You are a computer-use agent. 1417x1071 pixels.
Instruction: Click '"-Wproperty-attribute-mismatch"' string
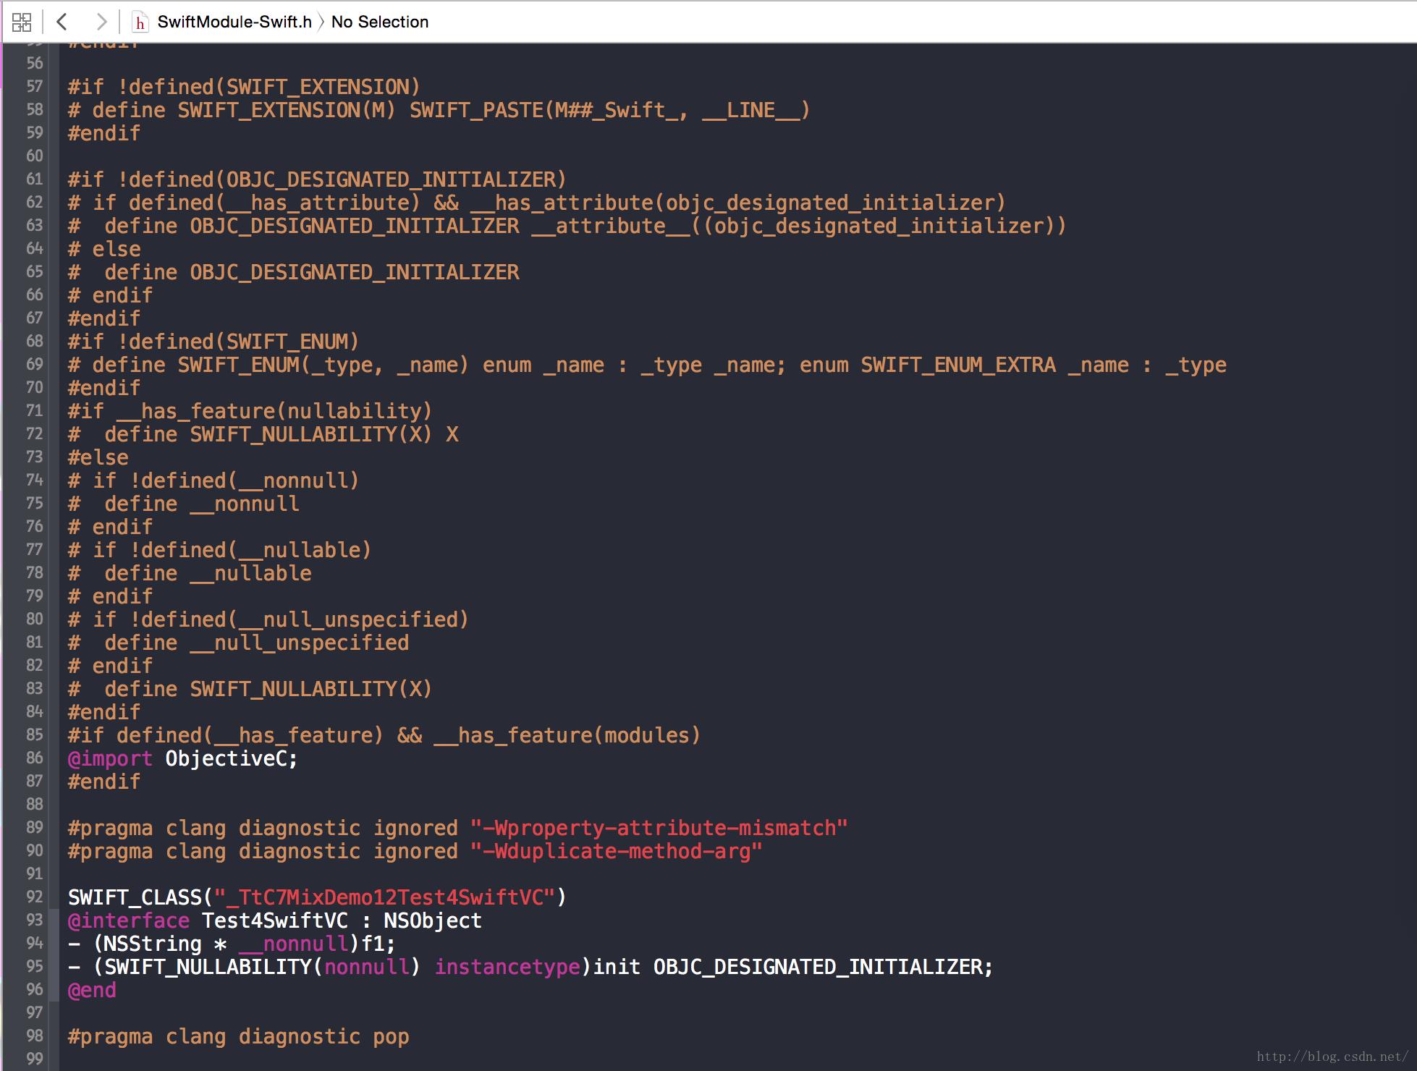pyautogui.click(x=659, y=829)
